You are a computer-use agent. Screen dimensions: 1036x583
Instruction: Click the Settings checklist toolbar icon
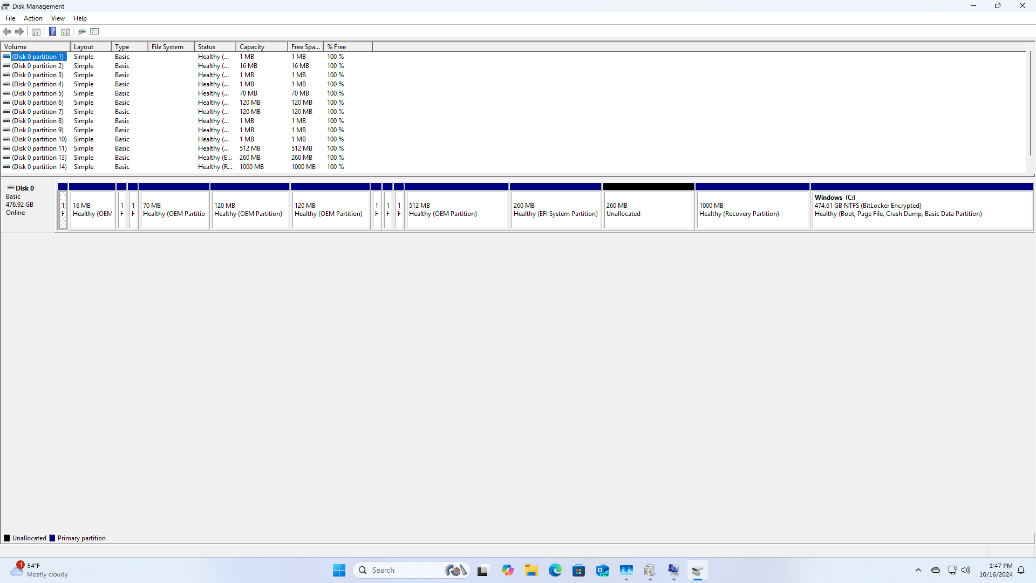(x=94, y=31)
